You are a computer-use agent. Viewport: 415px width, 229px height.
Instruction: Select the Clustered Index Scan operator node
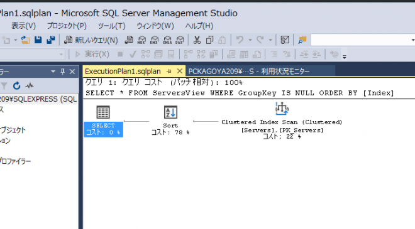point(282,121)
